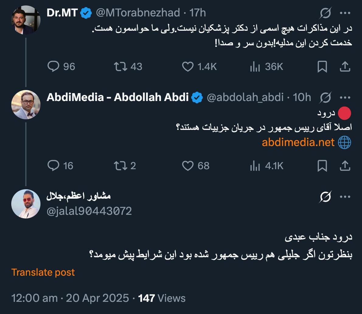
Task: Bookmark Abdollah Abdi's reply
Action: [x=322, y=166]
